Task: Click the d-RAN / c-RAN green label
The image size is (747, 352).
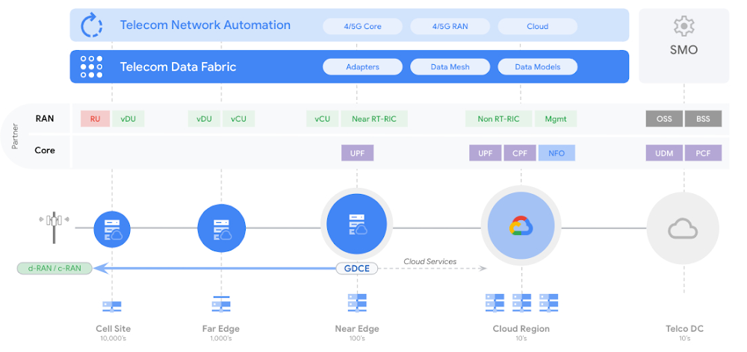Action: pos(55,268)
